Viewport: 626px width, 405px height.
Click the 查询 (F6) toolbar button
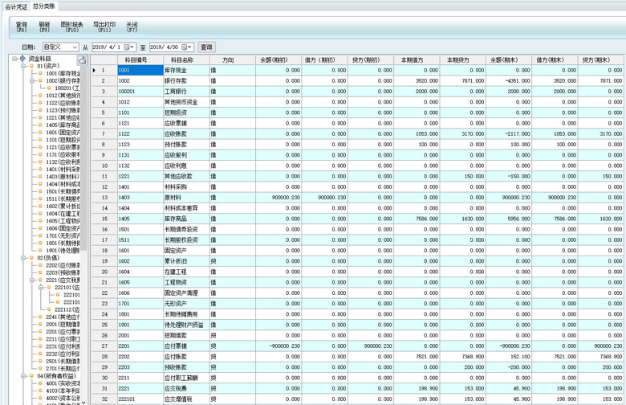[x=22, y=27]
